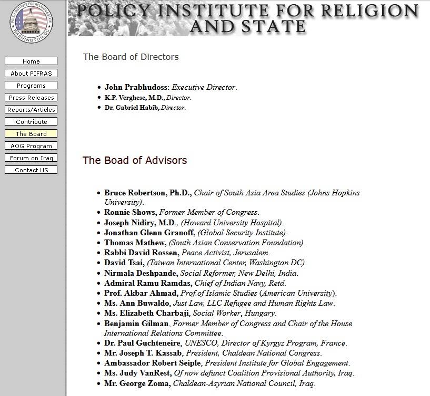430x396 pixels.
Task: Click 'International Relations Committee' text
Action: (x=164, y=333)
